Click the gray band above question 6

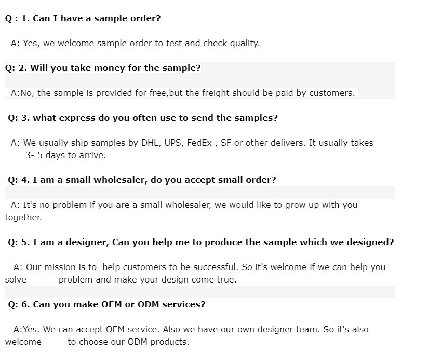pos(200,292)
